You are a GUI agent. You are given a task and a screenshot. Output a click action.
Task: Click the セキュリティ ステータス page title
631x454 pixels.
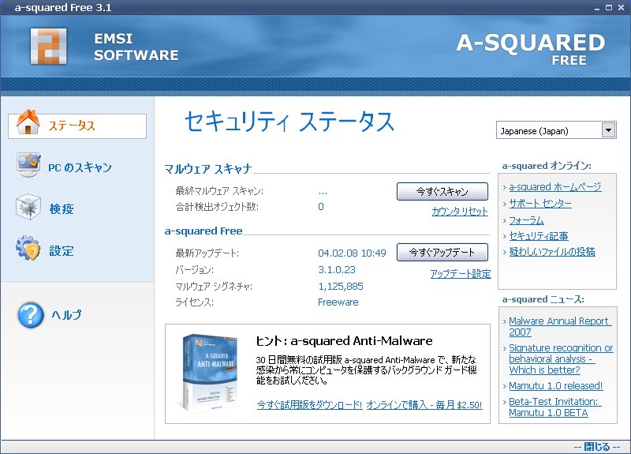pyautogui.click(x=289, y=122)
